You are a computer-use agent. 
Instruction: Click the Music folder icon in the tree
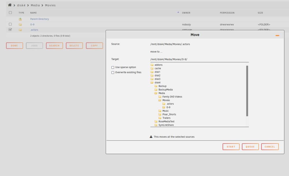click(x=160, y=111)
